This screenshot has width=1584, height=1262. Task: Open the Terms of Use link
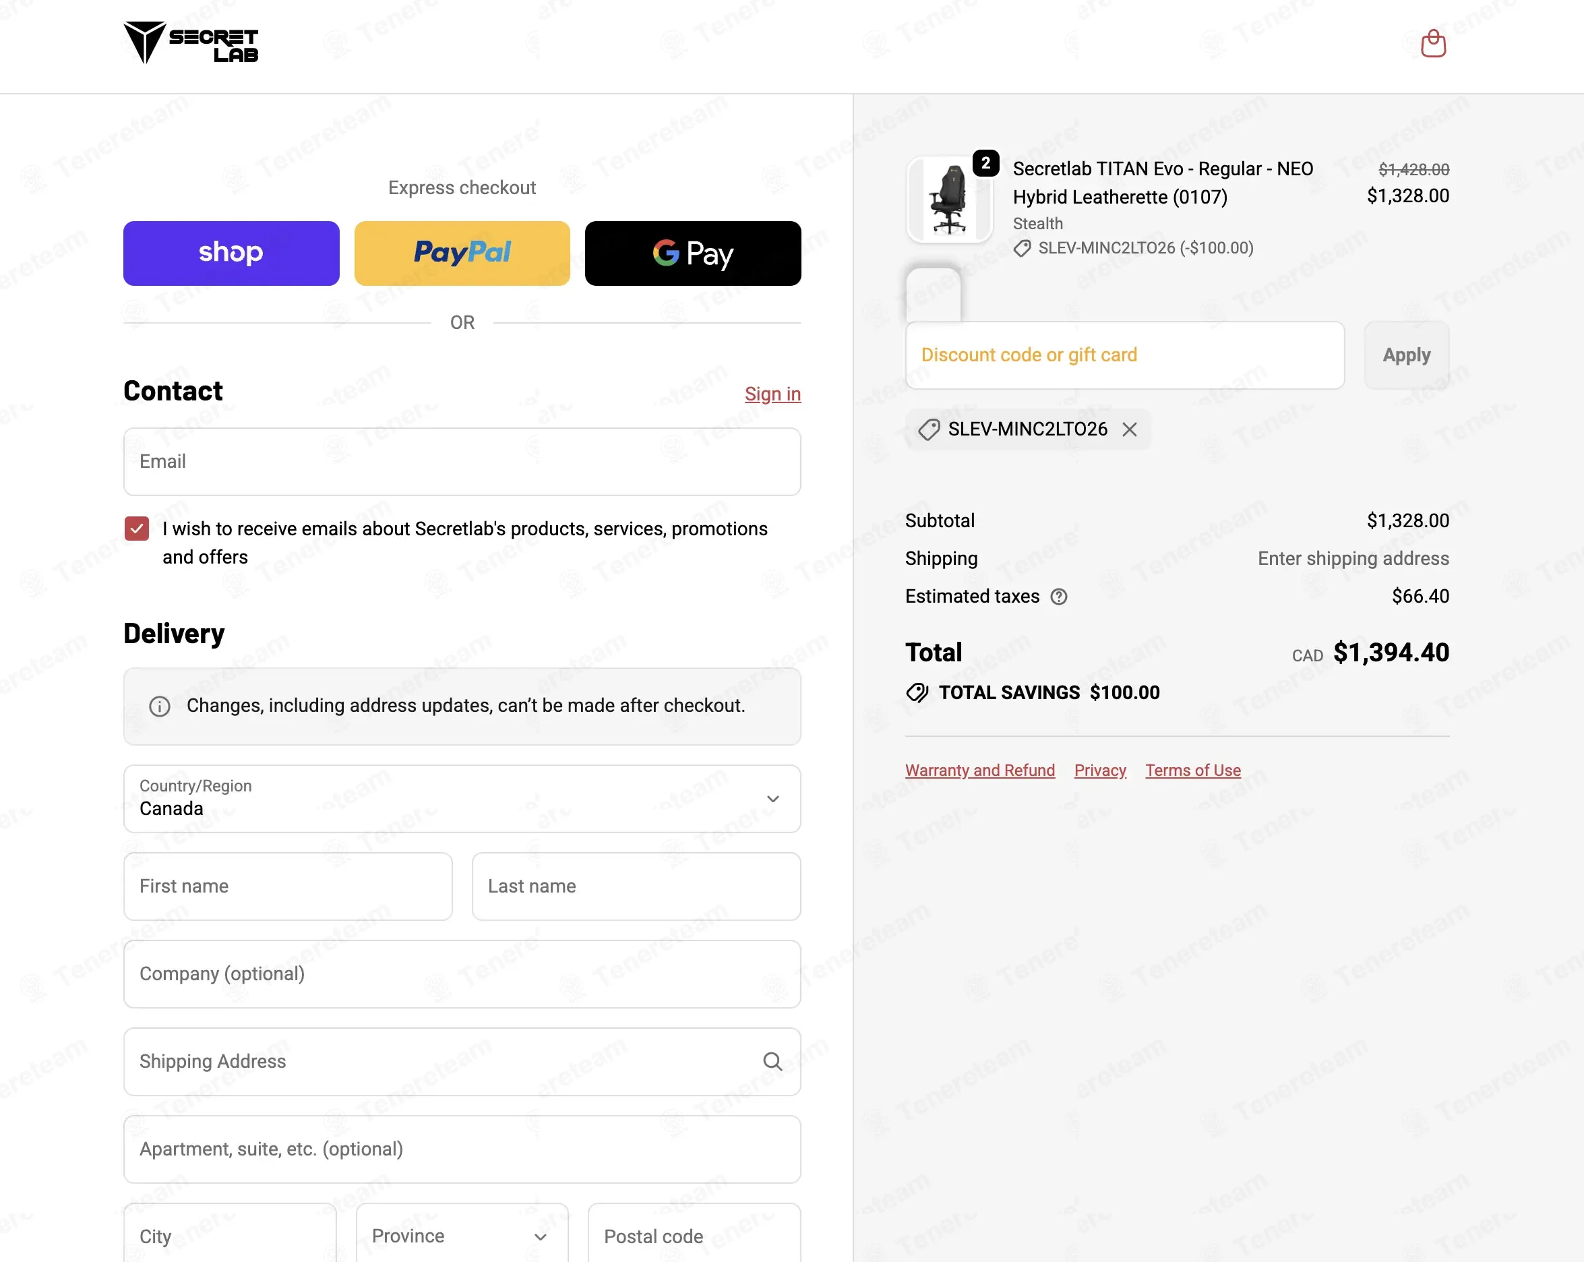coord(1193,771)
